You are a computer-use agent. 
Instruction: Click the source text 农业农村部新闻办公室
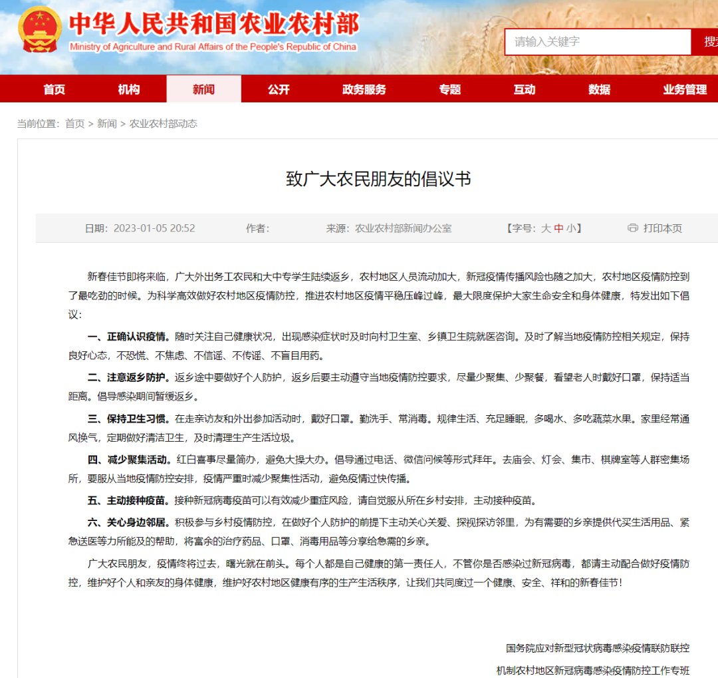[404, 228]
